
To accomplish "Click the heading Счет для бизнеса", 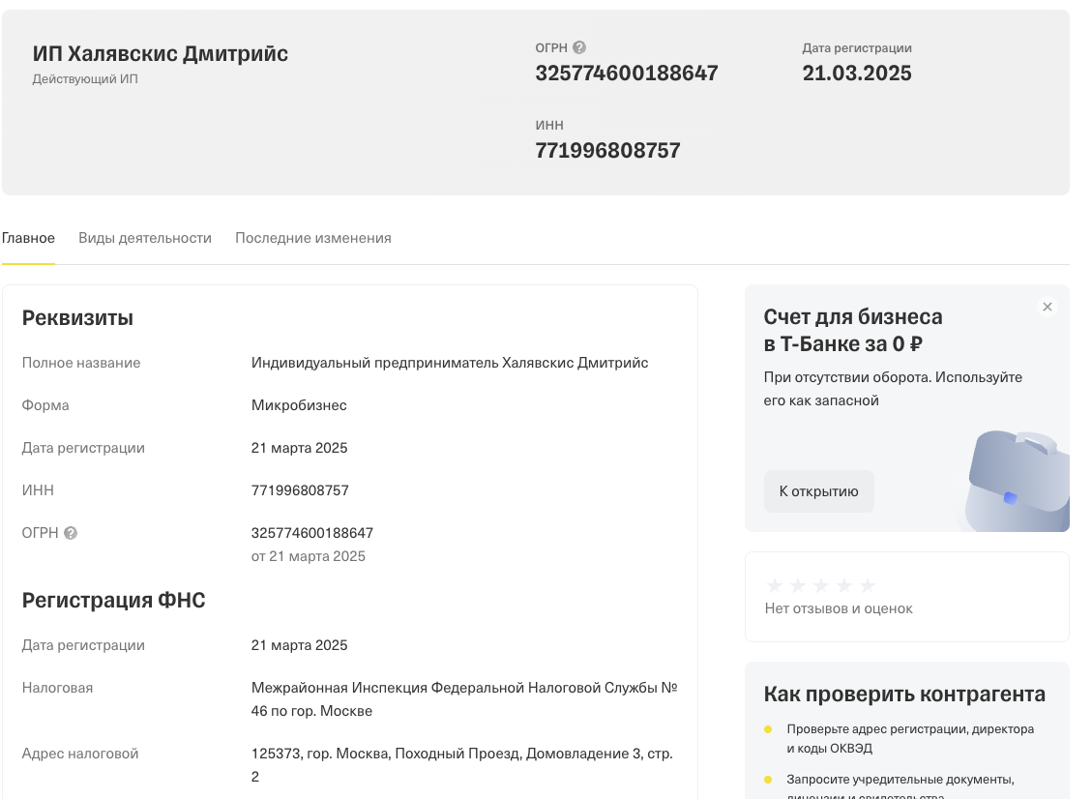I will click(852, 330).
